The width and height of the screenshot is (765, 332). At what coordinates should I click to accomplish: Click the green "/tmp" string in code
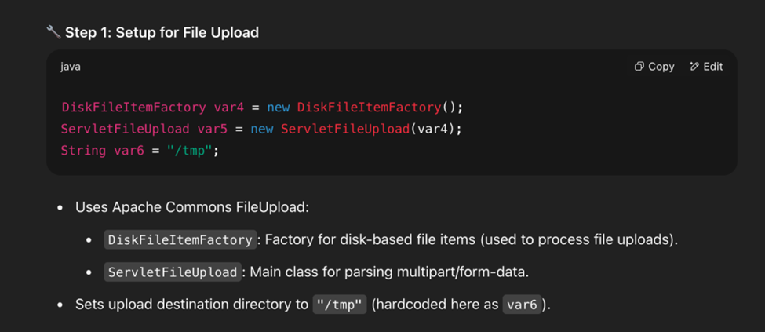[x=190, y=150]
